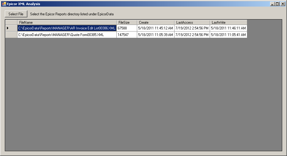Viewport: 287px width, 156px height.
Task: Click the file size cell 67588
Action: pyautogui.click(x=127, y=28)
